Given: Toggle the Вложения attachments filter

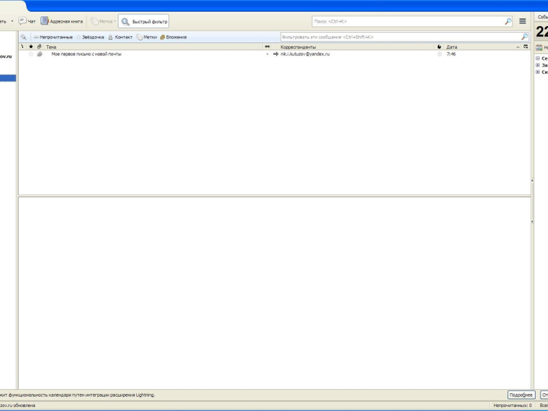Looking at the screenshot, I should coord(173,37).
